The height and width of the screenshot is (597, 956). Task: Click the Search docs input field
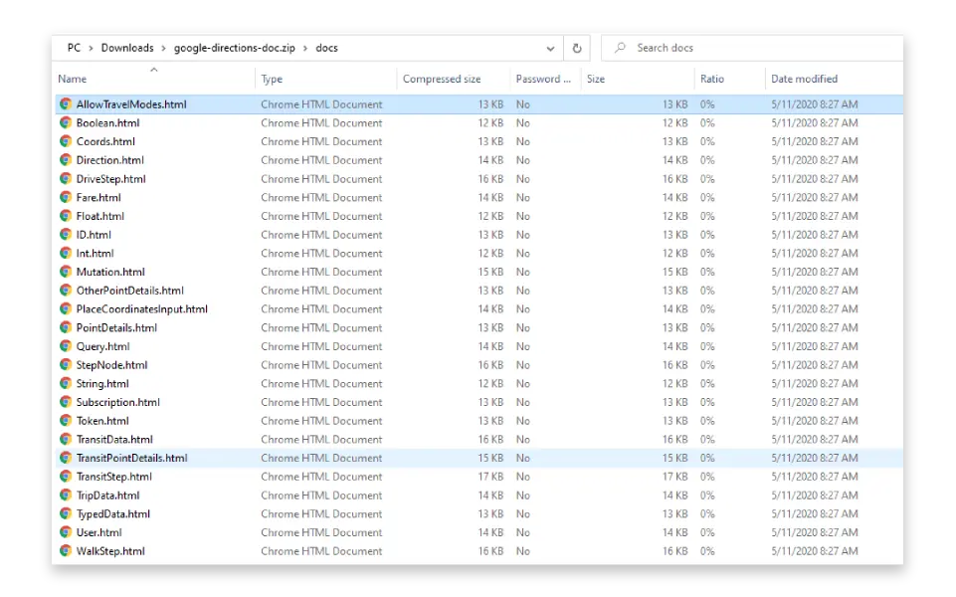(751, 48)
